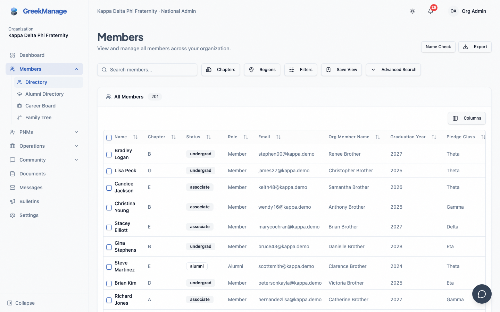Screen dimensions: 500x312
Task: Click the Career Board briefcase icon
Action: point(19,106)
